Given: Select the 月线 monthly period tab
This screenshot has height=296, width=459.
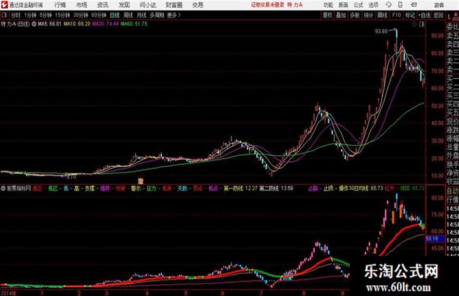Looking at the screenshot, I should (141, 15).
